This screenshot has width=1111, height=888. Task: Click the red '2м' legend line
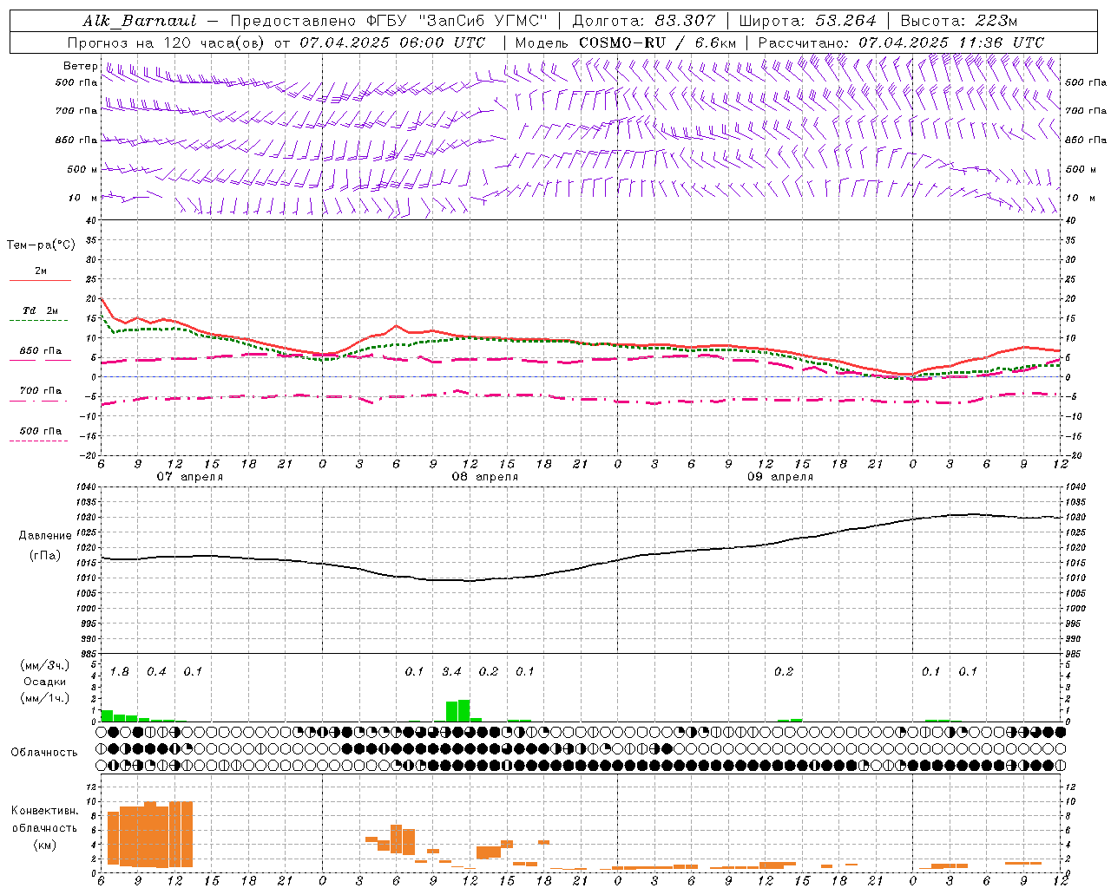pos(40,280)
